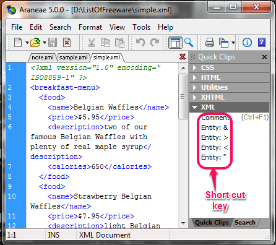Click the Close document toolbar icon
276x245 pixels.
pyautogui.click(x=67, y=42)
